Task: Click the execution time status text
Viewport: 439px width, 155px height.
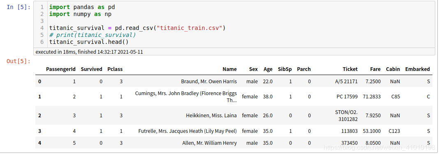Action: coord(89,52)
